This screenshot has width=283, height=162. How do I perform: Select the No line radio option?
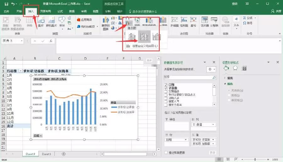click(x=229, y=90)
